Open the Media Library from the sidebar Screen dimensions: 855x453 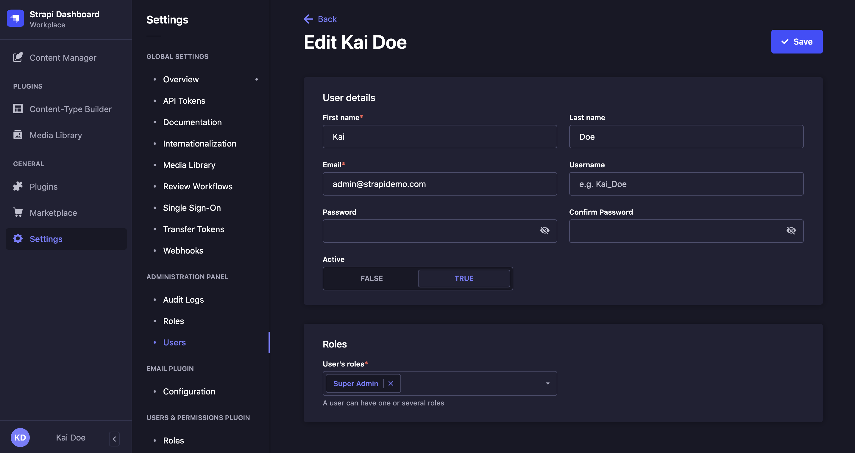coord(55,135)
